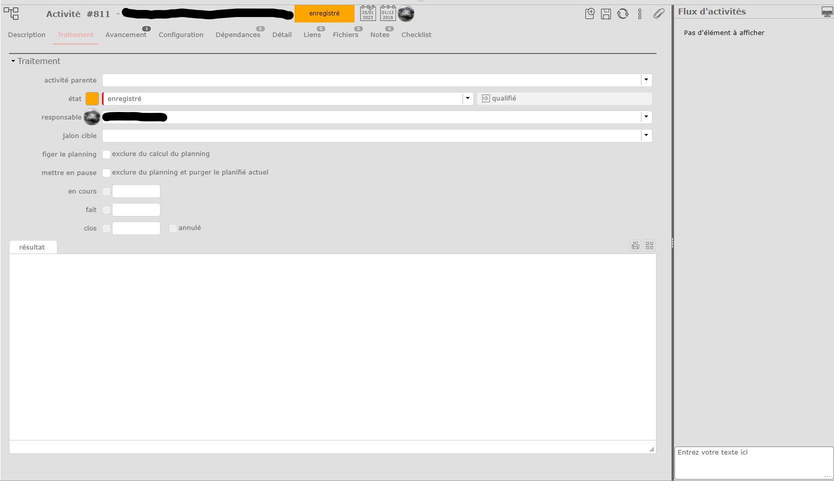Click into the résultat text area

click(x=332, y=347)
